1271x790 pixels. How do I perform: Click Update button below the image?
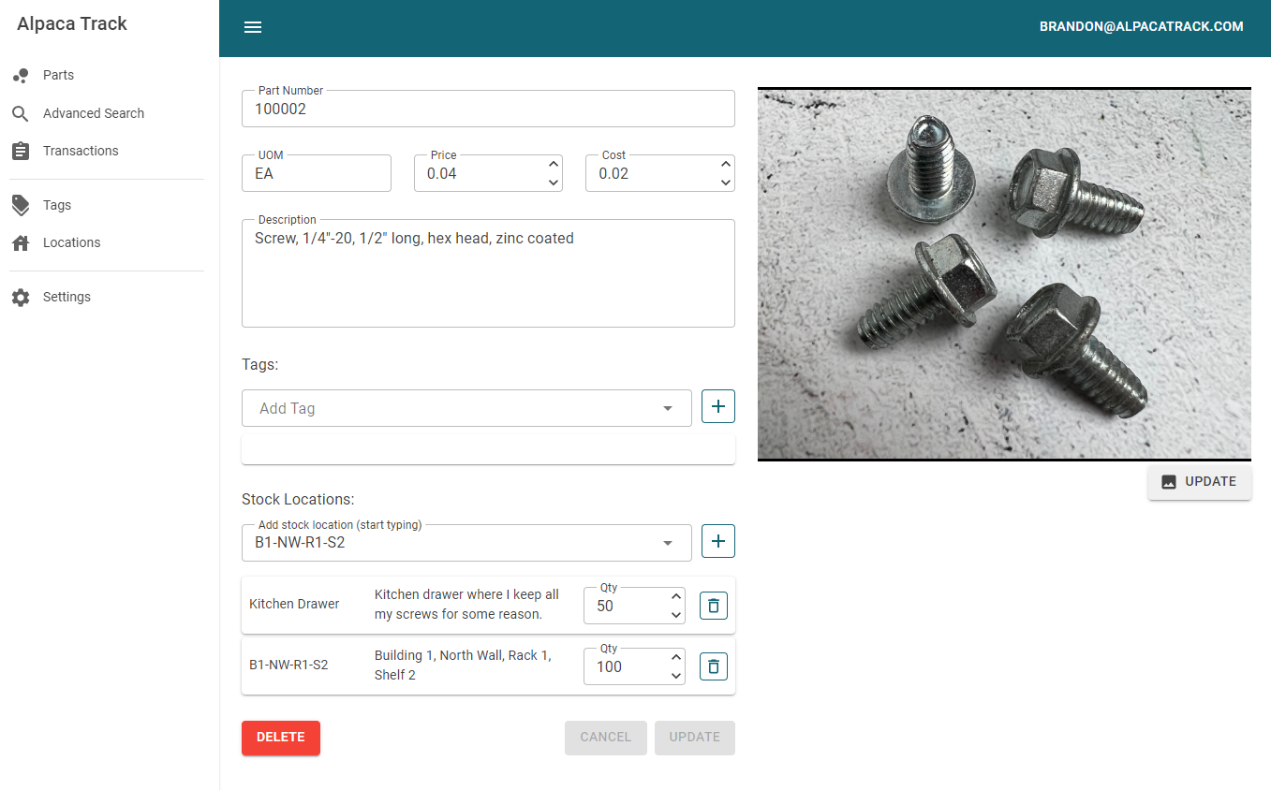point(1199,482)
